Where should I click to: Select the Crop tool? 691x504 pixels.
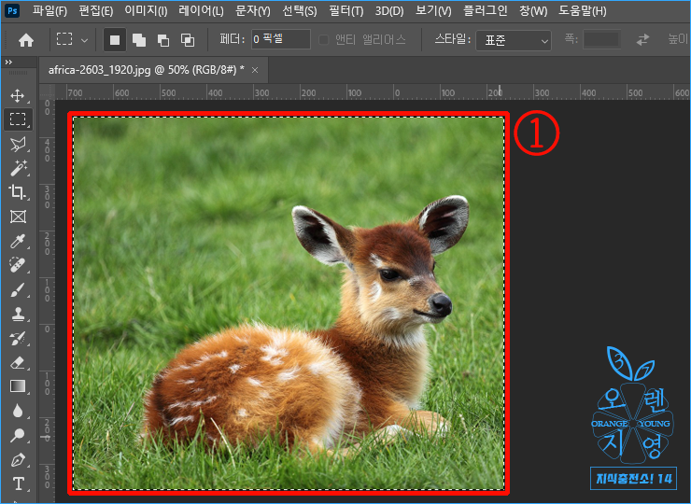18,192
